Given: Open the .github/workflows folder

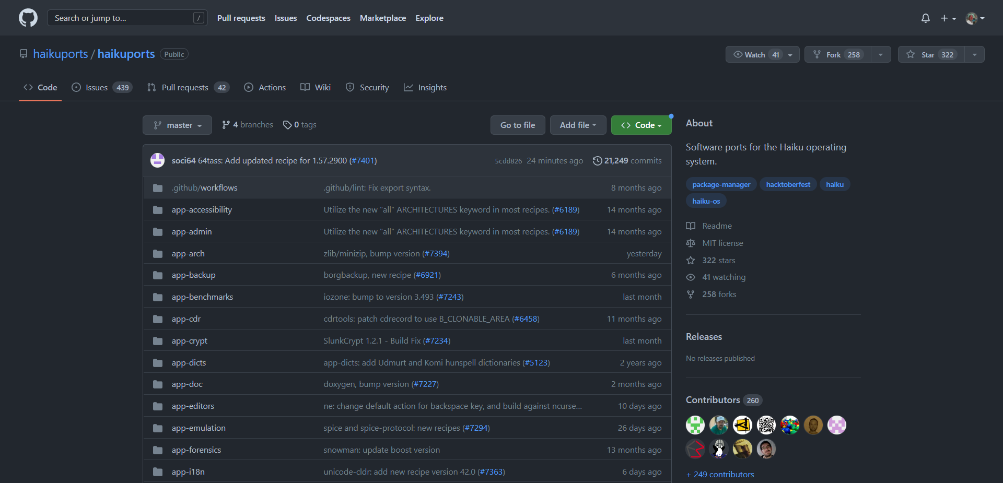Looking at the screenshot, I should click(x=205, y=188).
